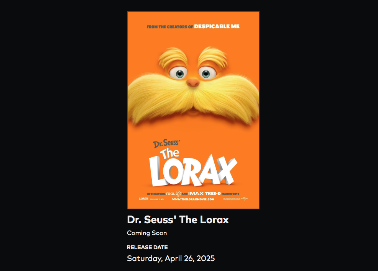378x271 pixels.
Task: Click 'TREE-D' text on the poster
Action: [x=213, y=193]
